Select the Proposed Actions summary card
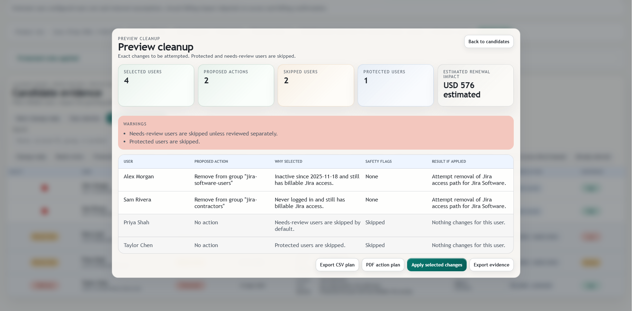The width and height of the screenshot is (637, 311). (x=236, y=85)
